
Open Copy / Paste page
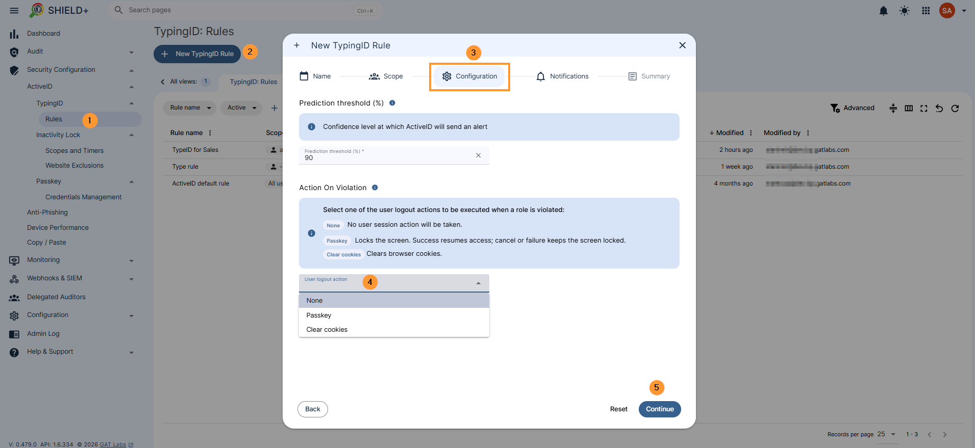46,243
